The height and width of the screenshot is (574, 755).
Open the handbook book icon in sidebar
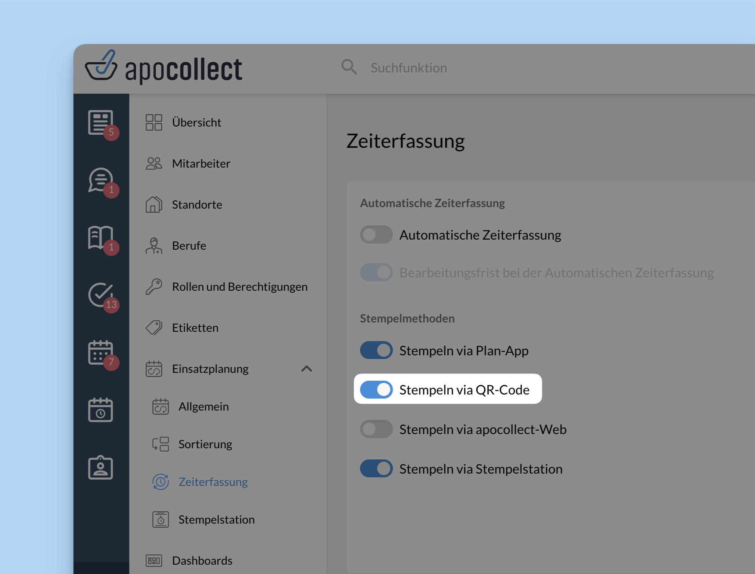(101, 238)
